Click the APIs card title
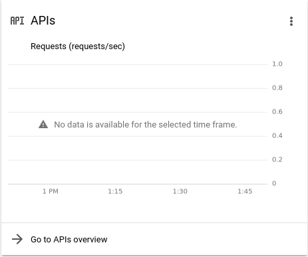 43,21
